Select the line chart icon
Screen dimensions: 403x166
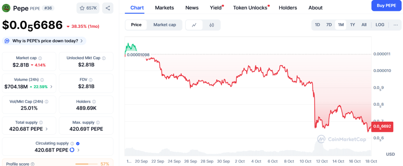coord(194,25)
